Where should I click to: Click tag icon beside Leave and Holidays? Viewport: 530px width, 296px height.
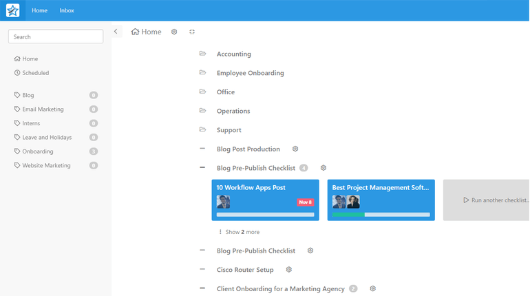pos(17,137)
